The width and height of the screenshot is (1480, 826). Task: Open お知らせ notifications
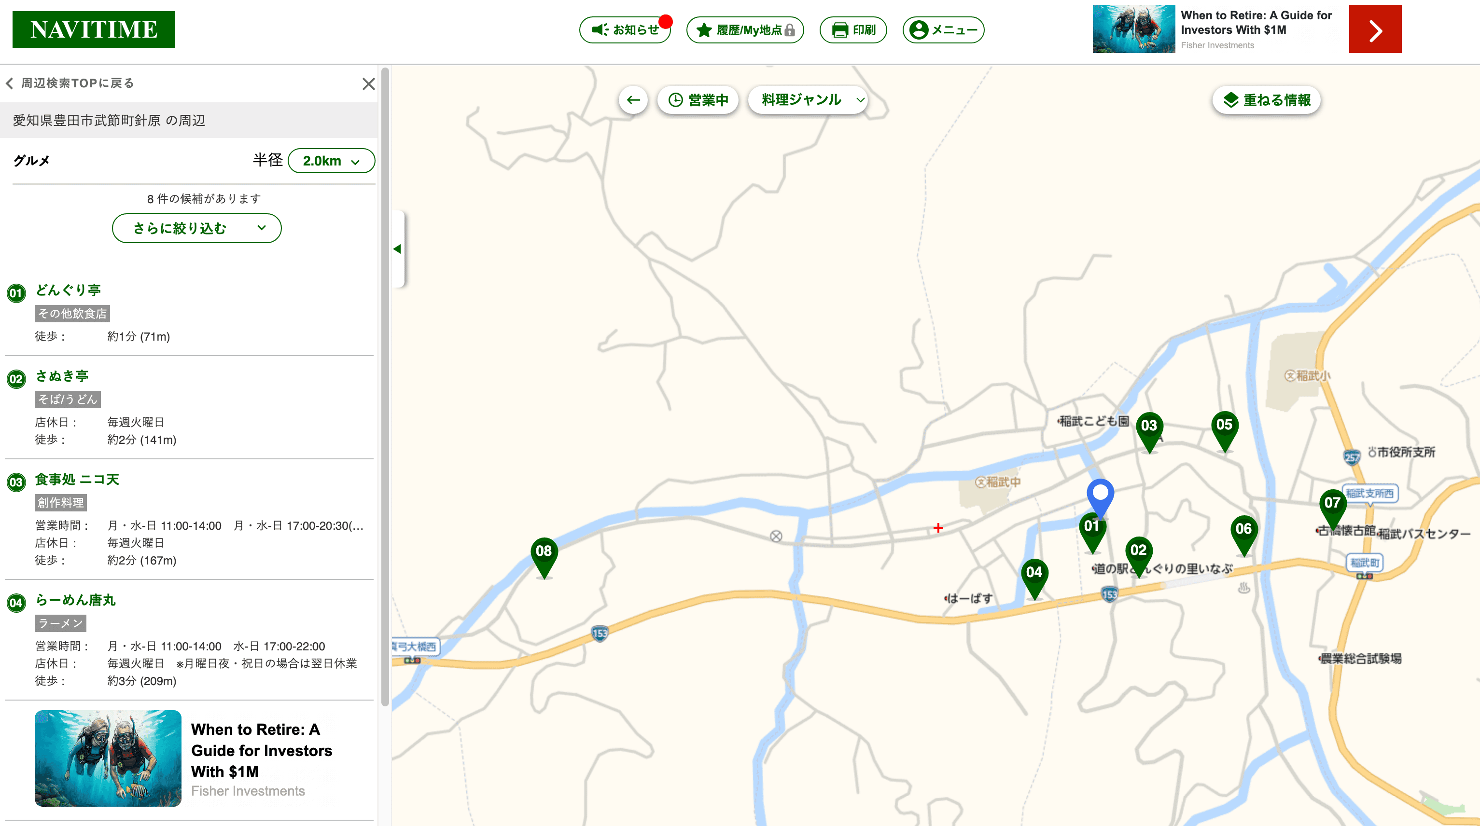[x=625, y=30]
